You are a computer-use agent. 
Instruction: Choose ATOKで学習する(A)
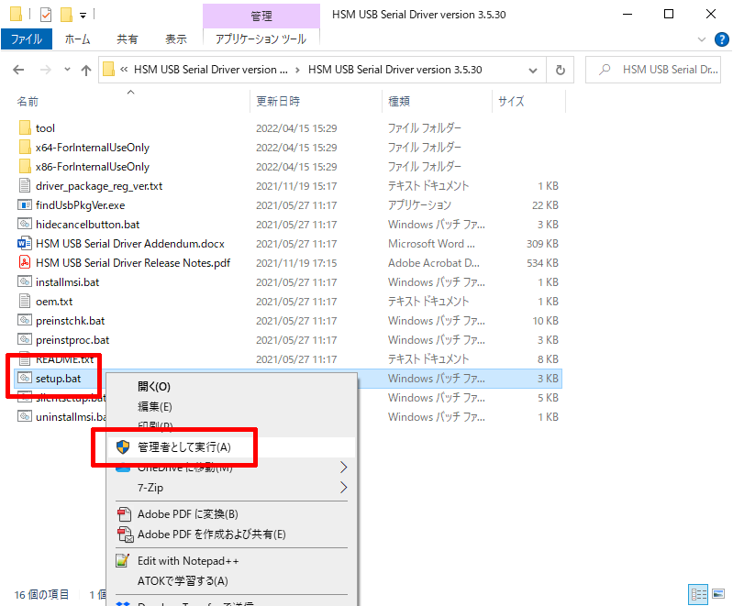point(232,580)
